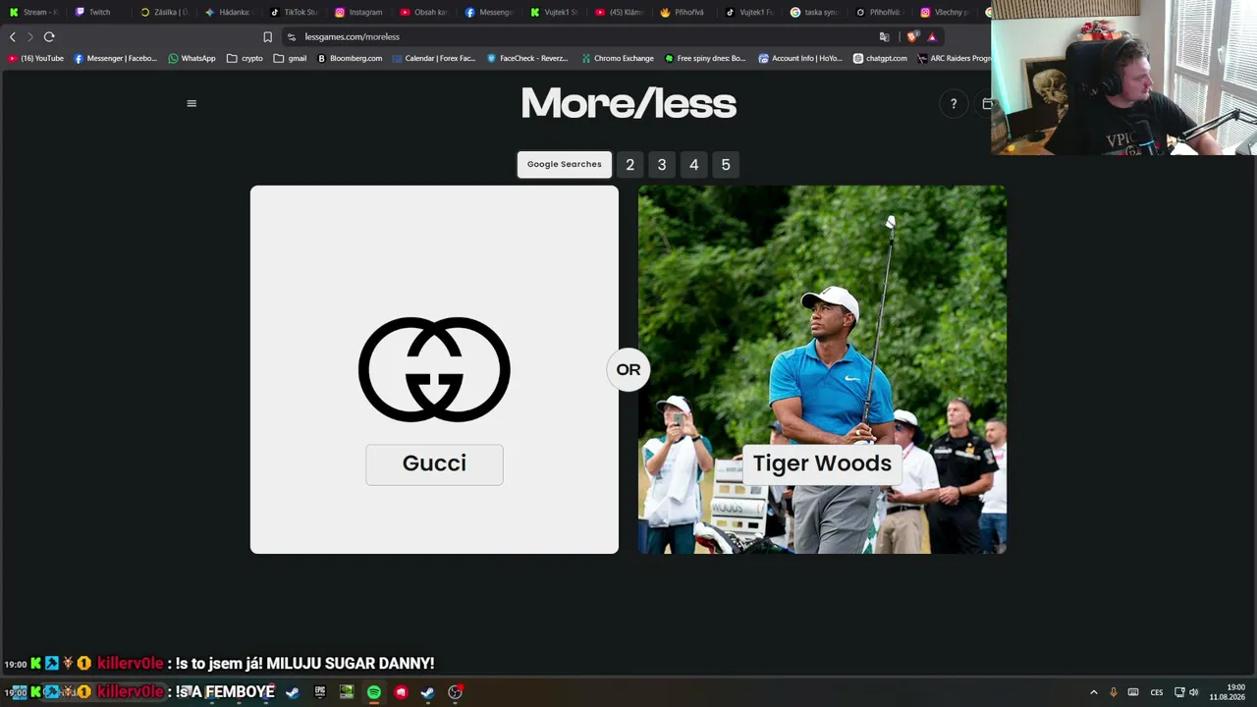Click the microphone tray icon
This screenshot has height=707, width=1257.
pyautogui.click(x=1113, y=692)
